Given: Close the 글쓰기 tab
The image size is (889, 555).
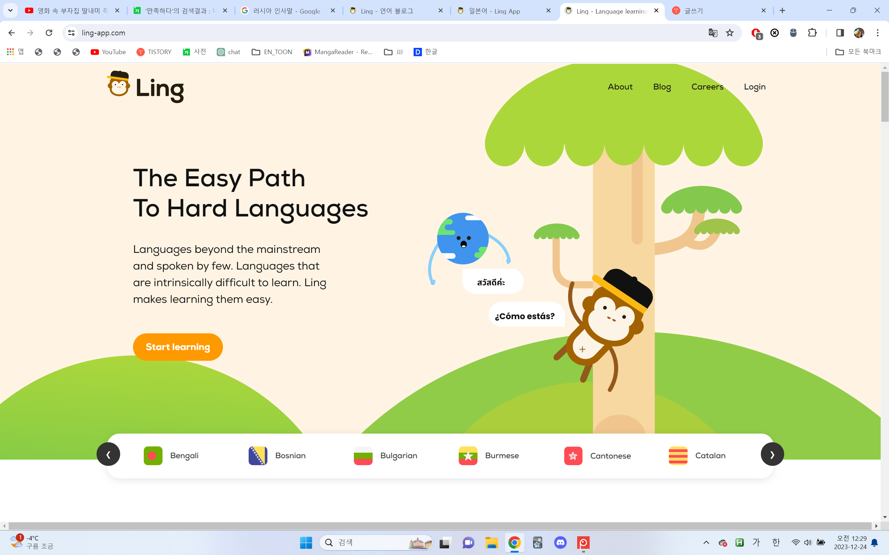Looking at the screenshot, I should 763,11.
